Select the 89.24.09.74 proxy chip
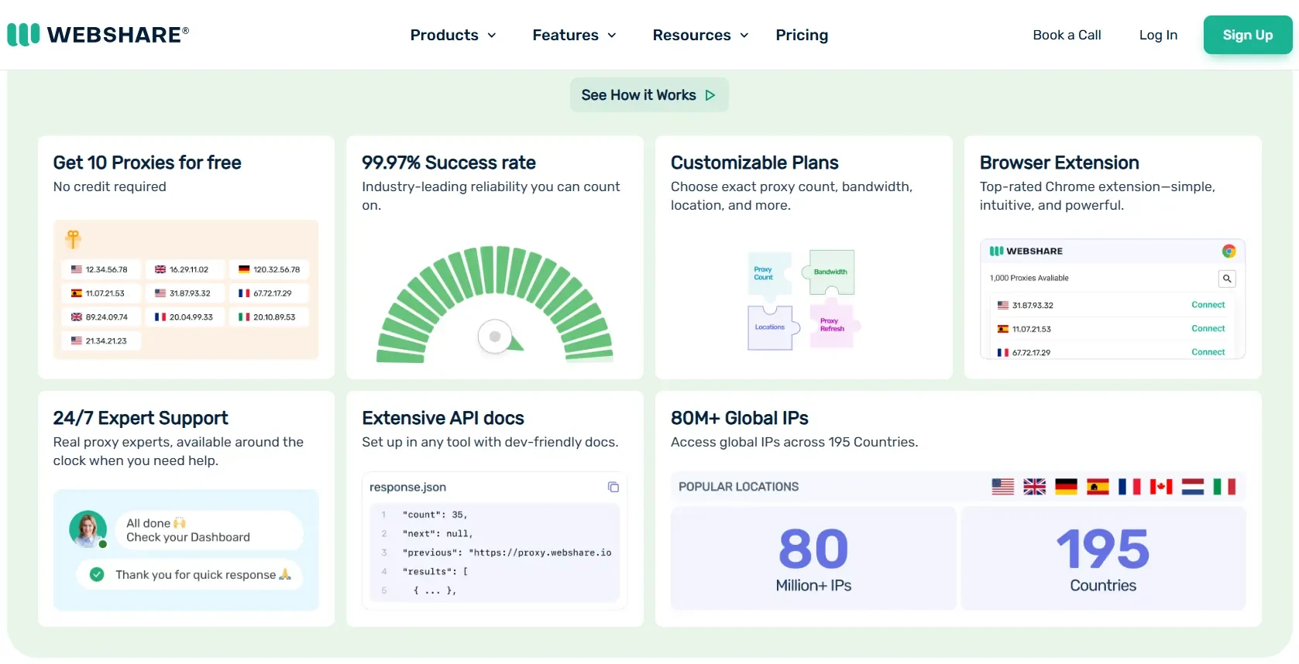1299x664 pixels. pos(101,317)
